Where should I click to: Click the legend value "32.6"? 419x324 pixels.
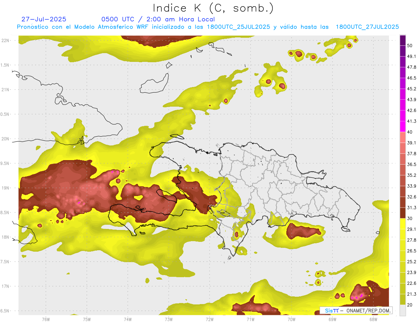(x=412, y=197)
